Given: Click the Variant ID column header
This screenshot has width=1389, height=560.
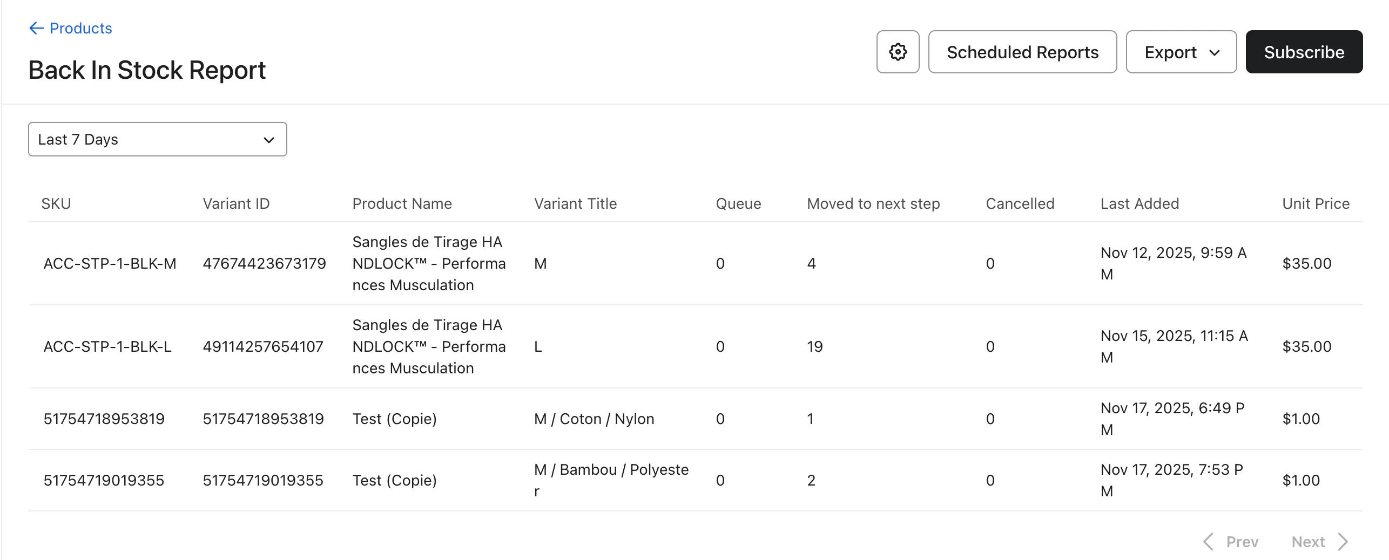Looking at the screenshot, I should click(x=236, y=203).
